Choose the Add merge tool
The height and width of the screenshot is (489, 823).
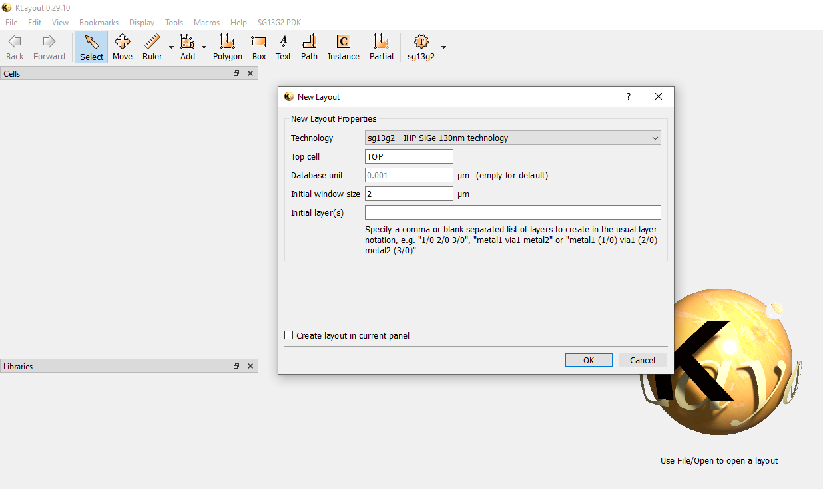[x=188, y=47]
